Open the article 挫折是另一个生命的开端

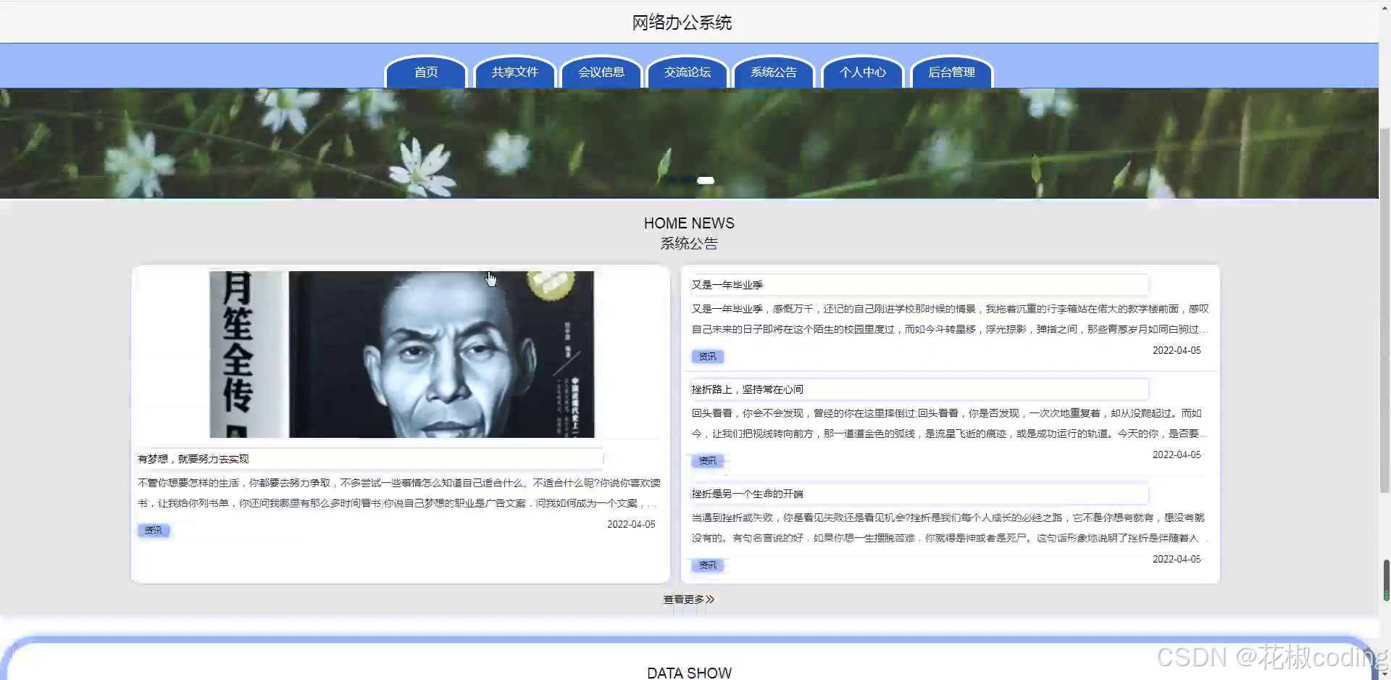click(750, 494)
